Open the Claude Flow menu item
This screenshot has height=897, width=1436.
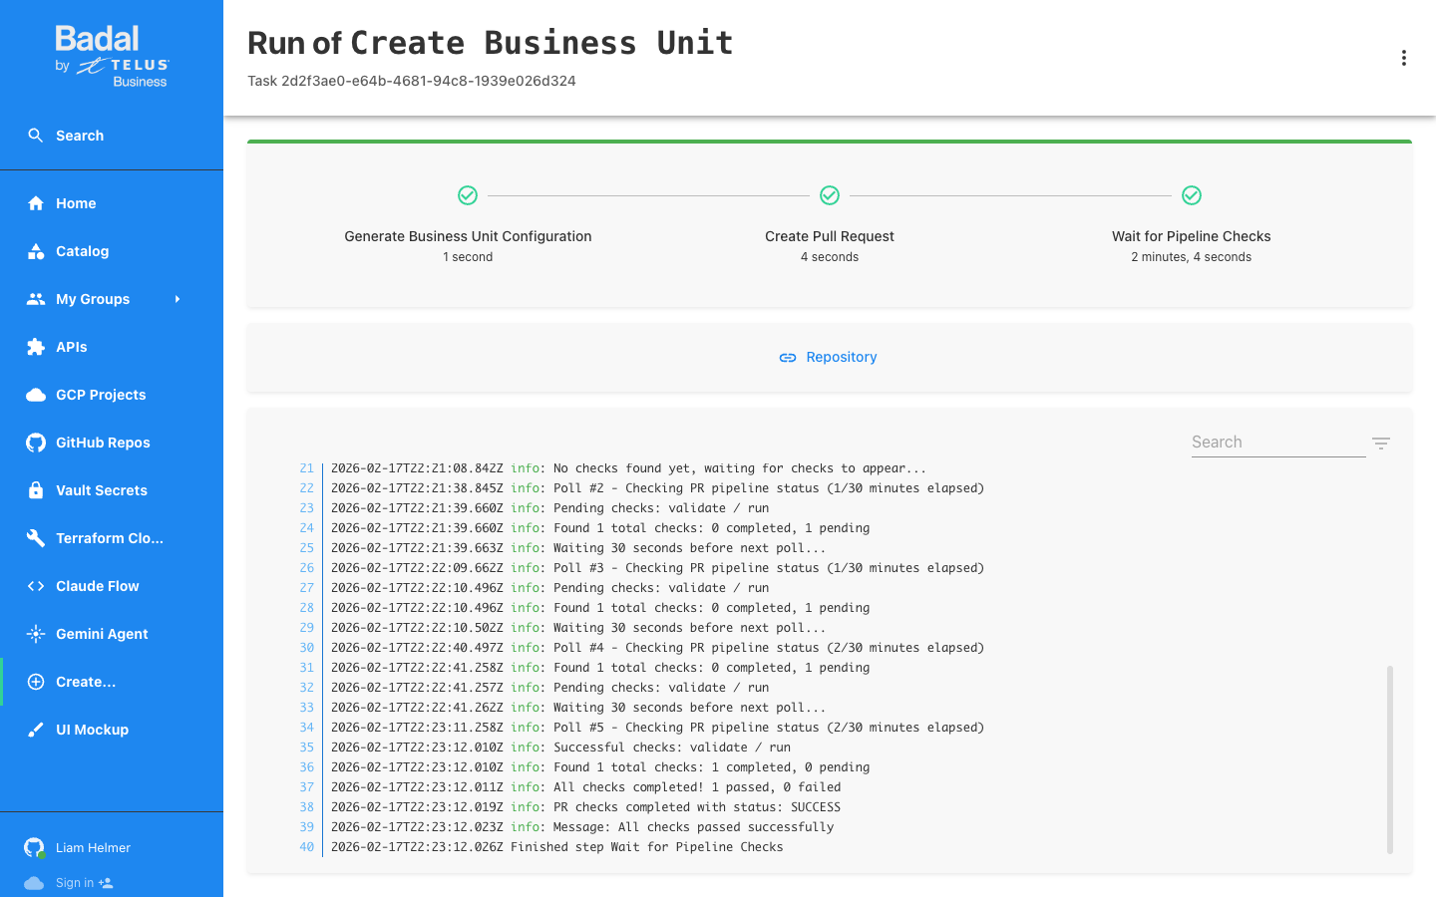[112, 586]
